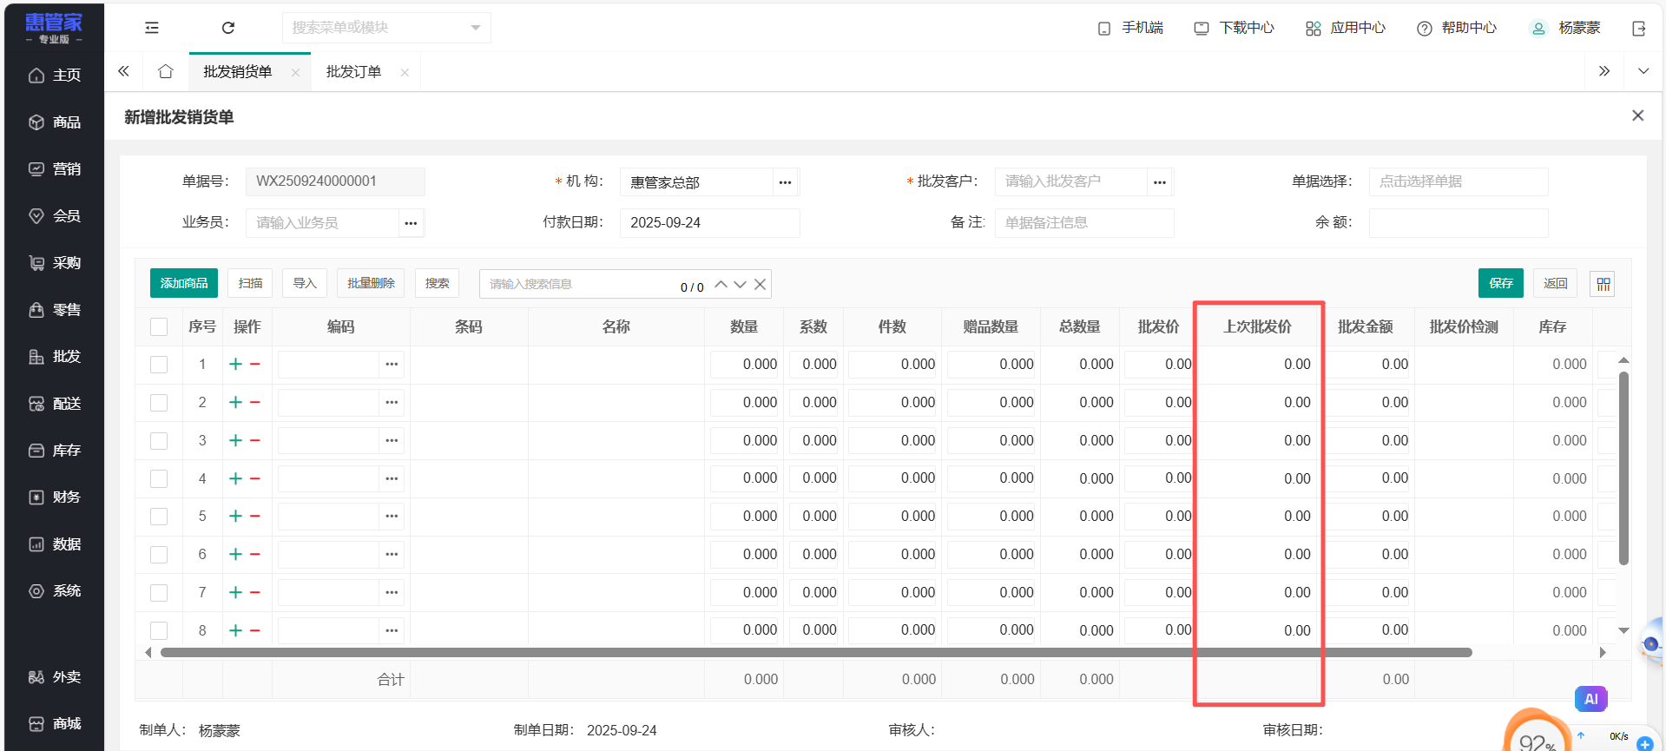This screenshot has width=1666, height=751.
Task: Remove row 1 with minus icon
Action: (x=255, y=364)
